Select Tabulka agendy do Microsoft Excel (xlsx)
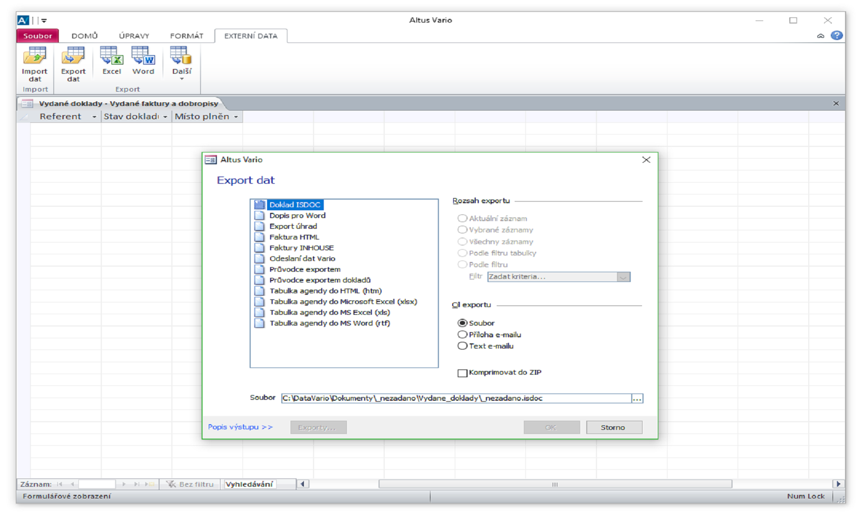Image resolution: width=864 pixels, height=522 pixels. [x=343, y=301]
